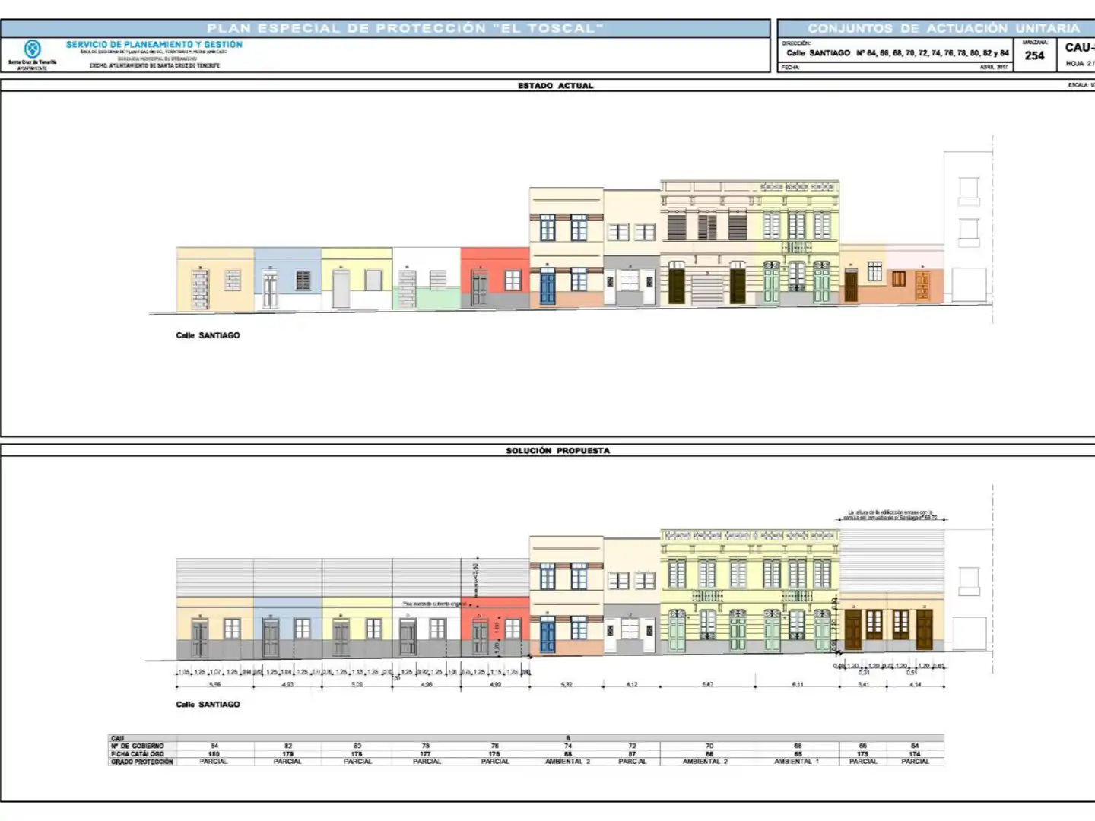Select catalog sheet number '174' in table
Image resolution: width=1095 pixels, height=821 pixels.
pos(914,754)
